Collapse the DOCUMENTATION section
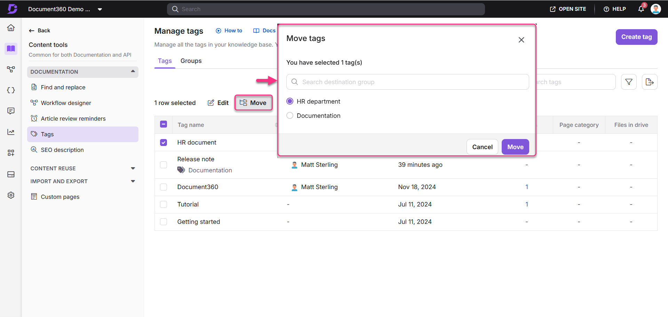The width and height of the screenshot is (668, 317). click(133, 72)
